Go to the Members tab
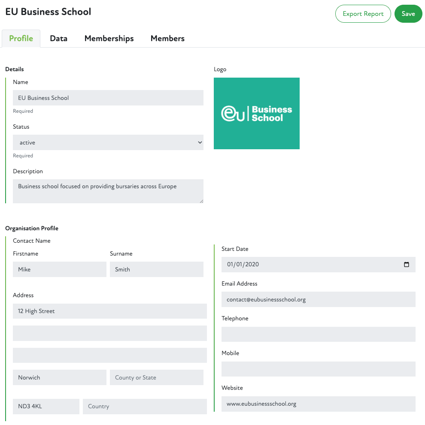Screen dimensions: 425x425 click(167, 39)
